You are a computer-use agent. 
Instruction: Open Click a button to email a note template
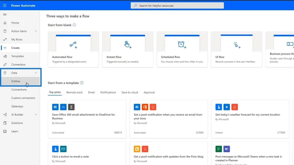click(87, 153)
